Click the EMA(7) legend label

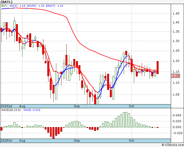point(51,6)
